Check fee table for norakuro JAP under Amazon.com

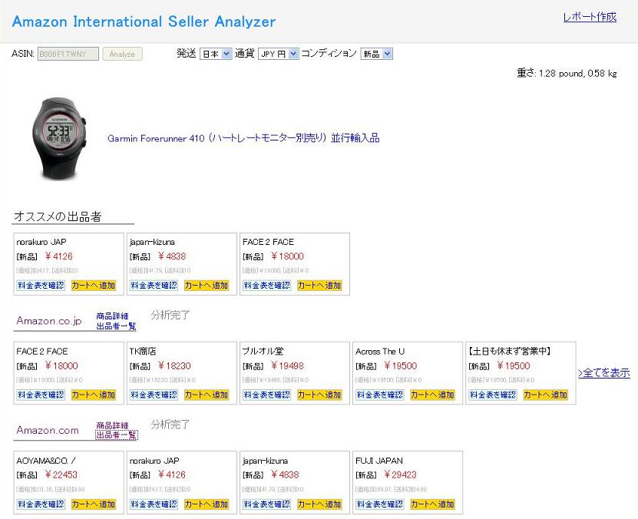(x=154, y=504)
